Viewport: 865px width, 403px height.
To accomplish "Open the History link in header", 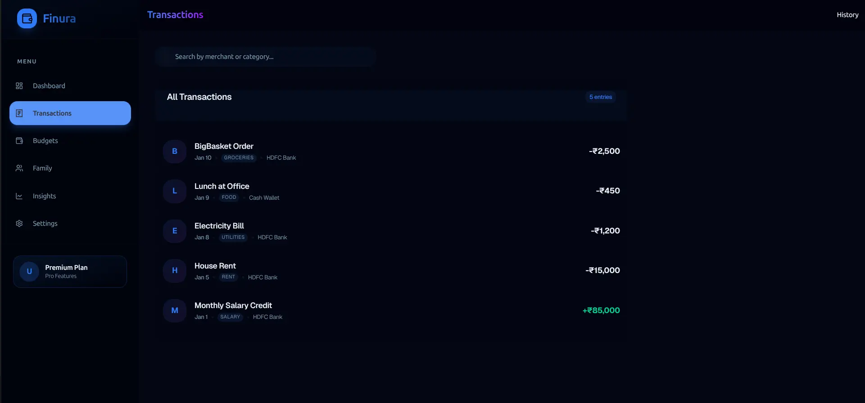I will 847,15.
